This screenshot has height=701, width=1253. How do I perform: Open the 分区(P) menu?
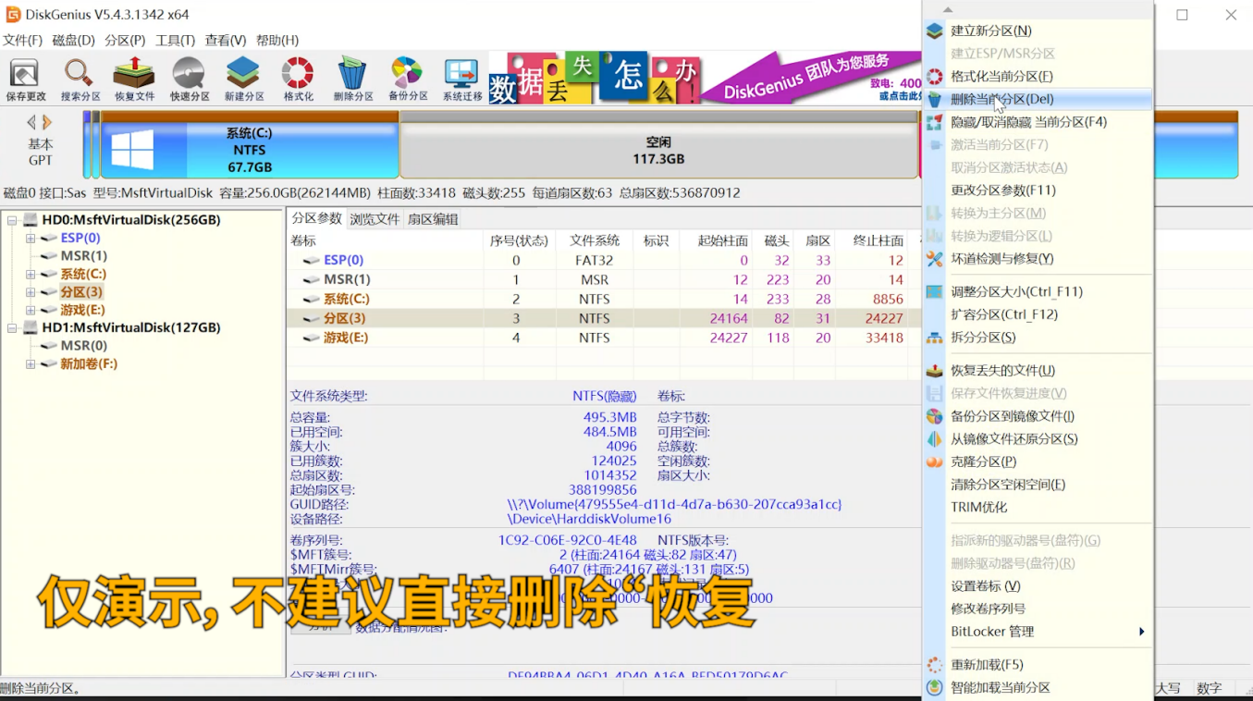coord(125,41)
